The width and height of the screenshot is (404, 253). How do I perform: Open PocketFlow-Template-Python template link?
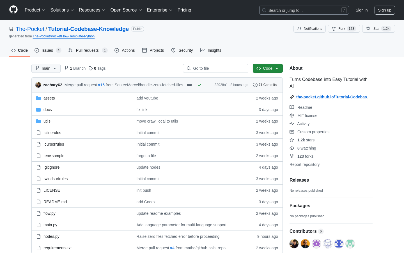pyautogui.click(x=64, y=36)
